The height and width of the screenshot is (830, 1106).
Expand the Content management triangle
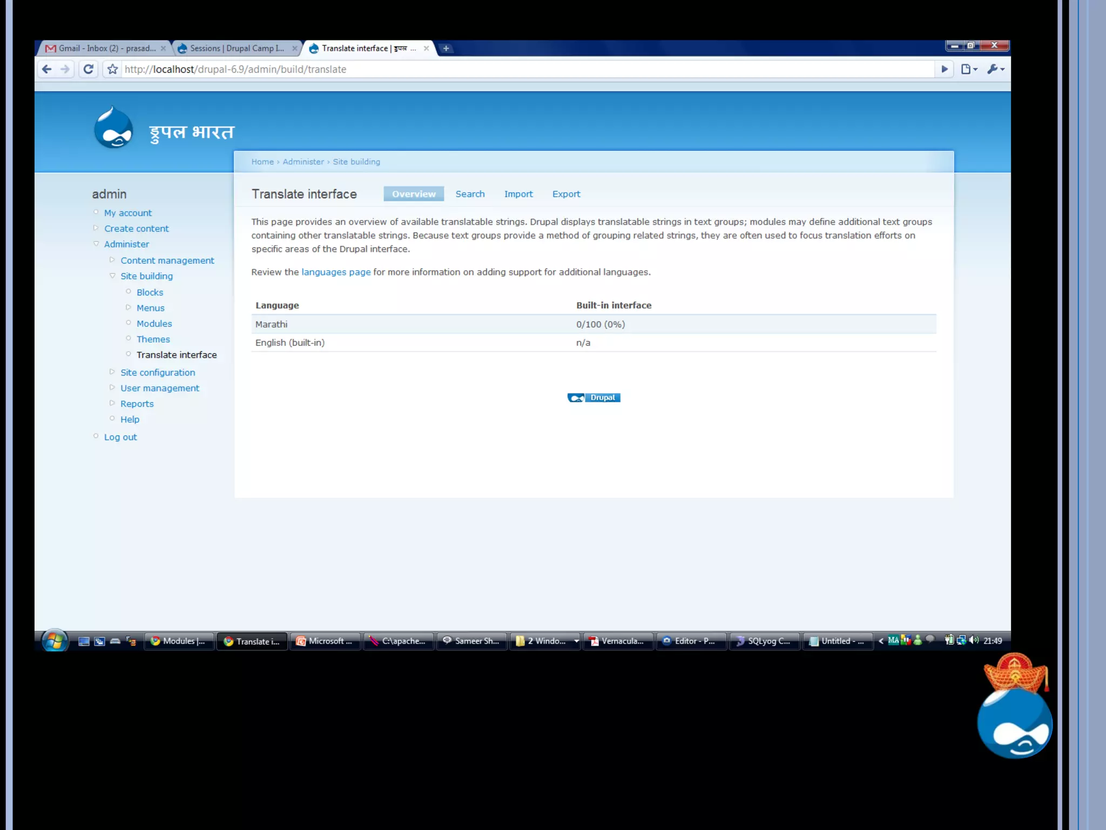point(112,260)
